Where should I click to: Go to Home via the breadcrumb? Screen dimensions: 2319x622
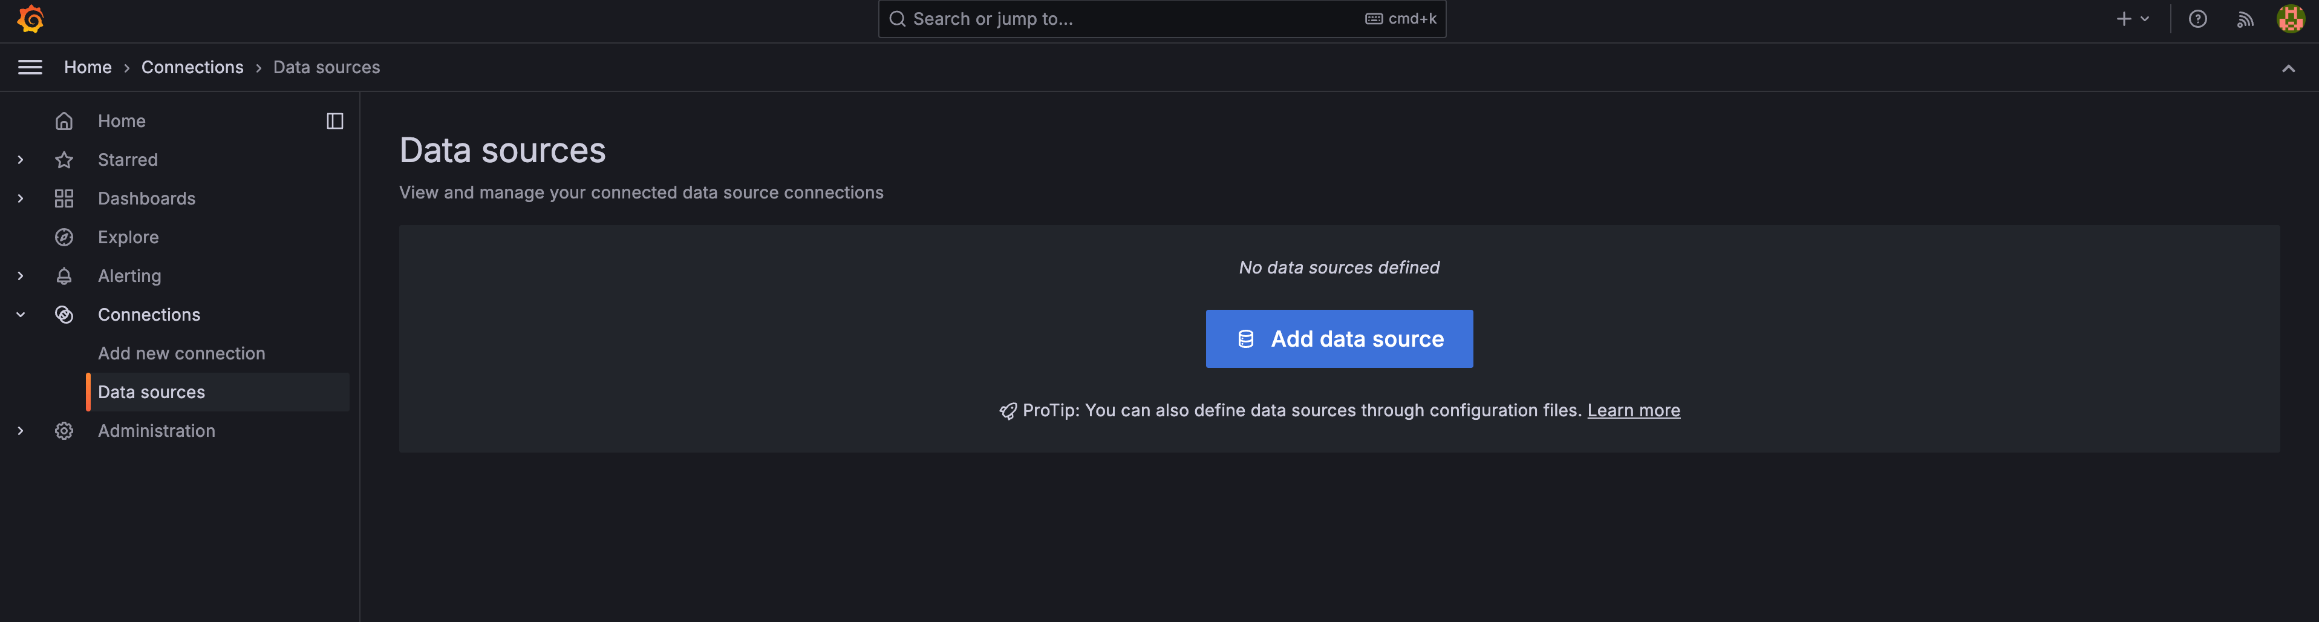pyautogui.click(x=87, y=67)
